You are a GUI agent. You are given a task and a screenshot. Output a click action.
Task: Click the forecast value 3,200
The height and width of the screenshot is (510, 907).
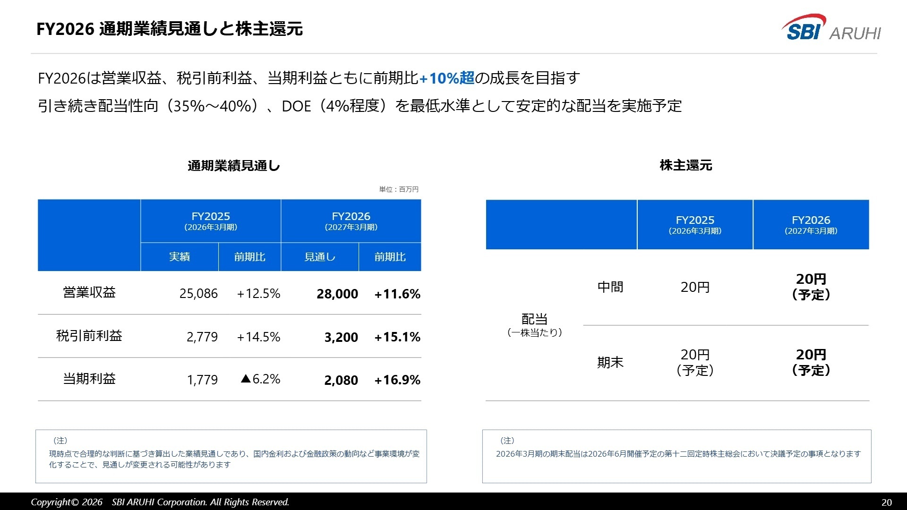[x=341, y=337]
